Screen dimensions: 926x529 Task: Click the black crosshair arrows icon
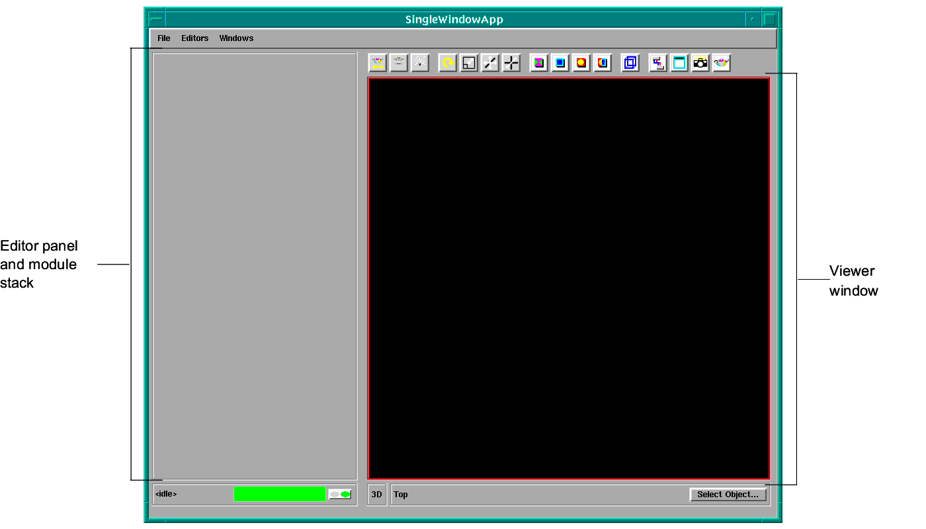(x=511, y=63)
